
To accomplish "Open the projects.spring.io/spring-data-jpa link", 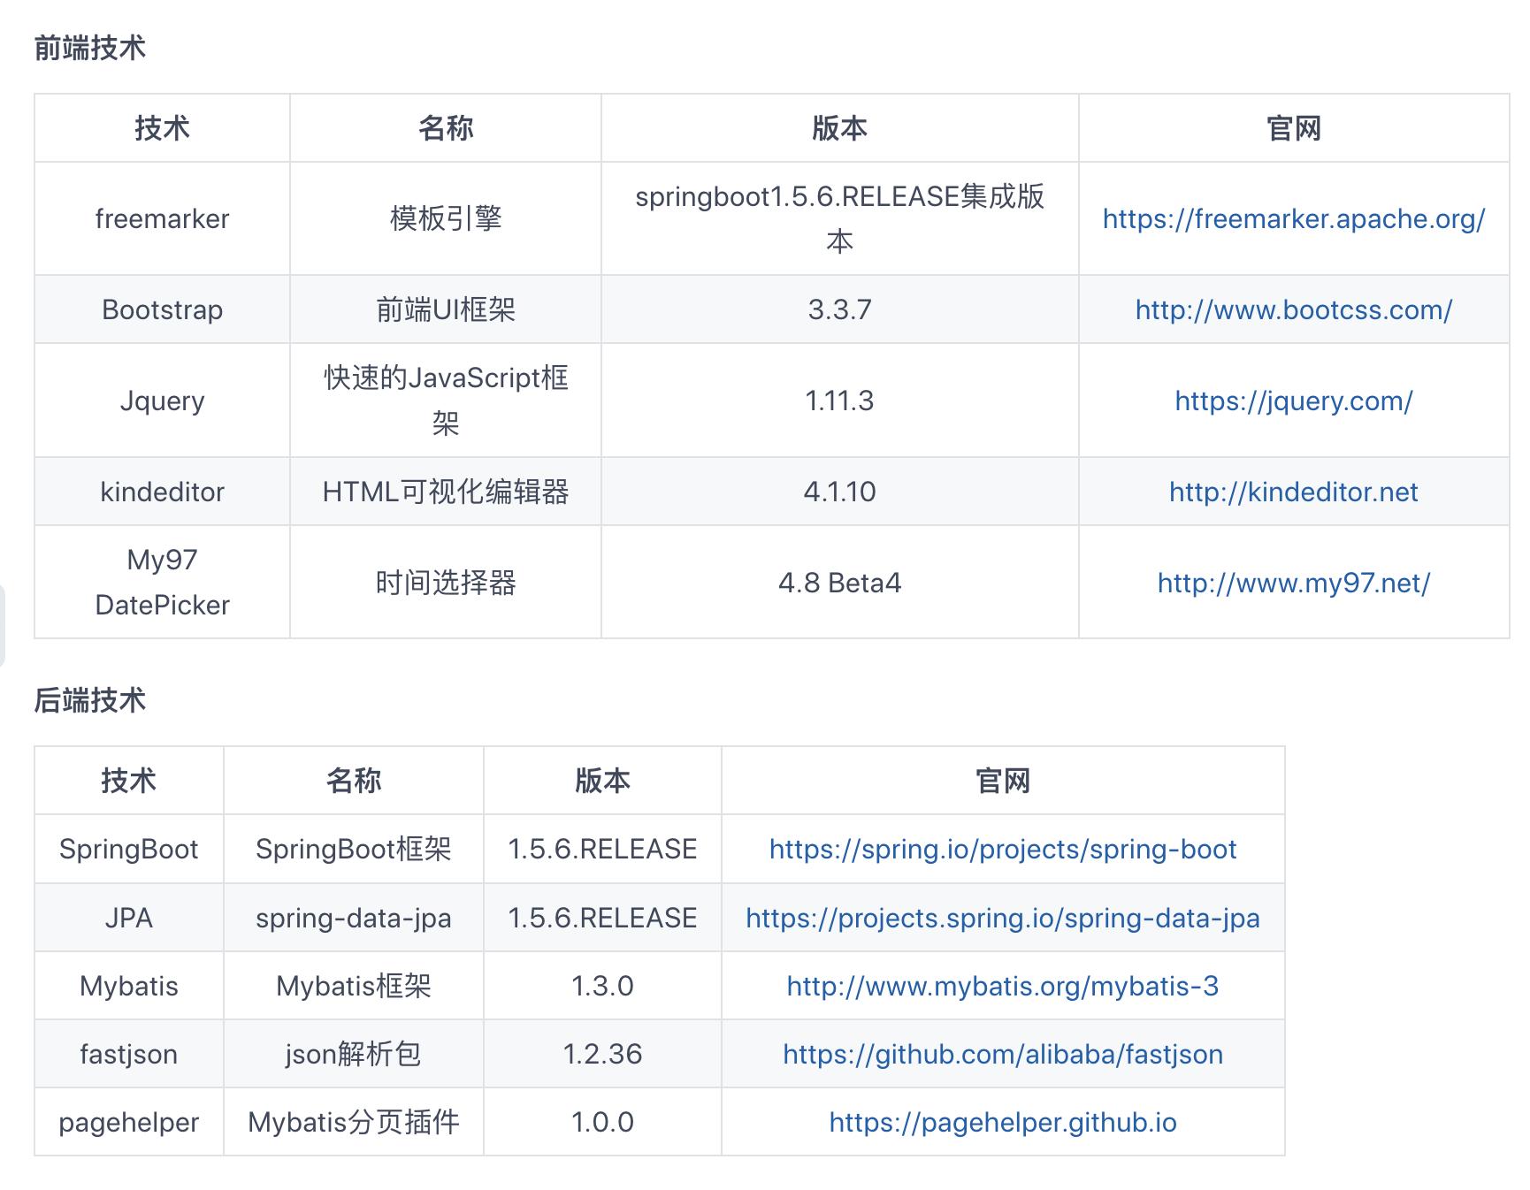I will tap(1003, 918).
